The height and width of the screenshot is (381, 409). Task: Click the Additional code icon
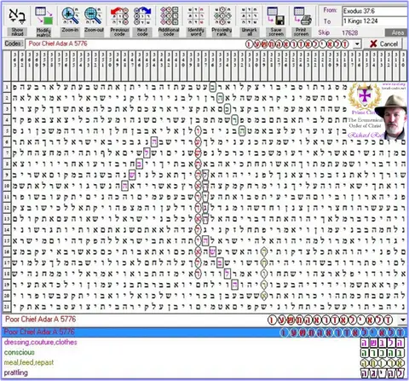169,15
